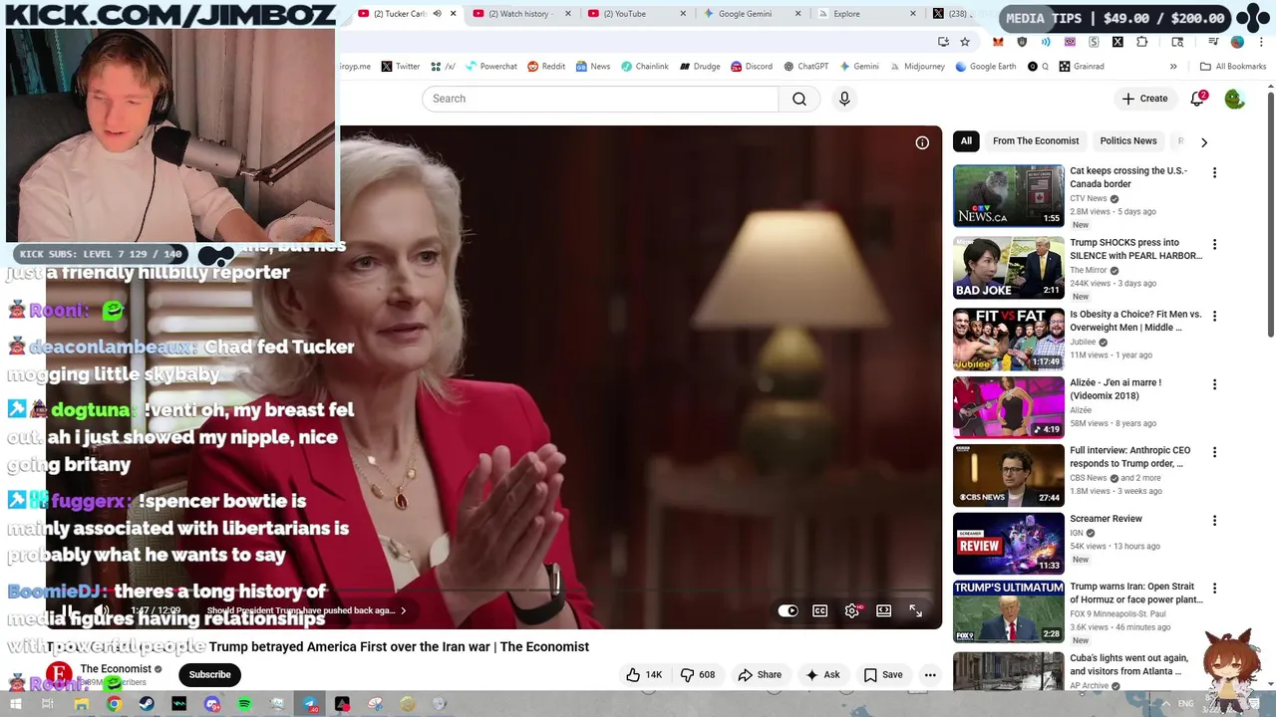Show more bookmarks with double chevron
Screen dimensions: 1276x717
coord(1173,67)
